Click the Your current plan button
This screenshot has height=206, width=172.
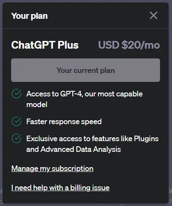86,70
